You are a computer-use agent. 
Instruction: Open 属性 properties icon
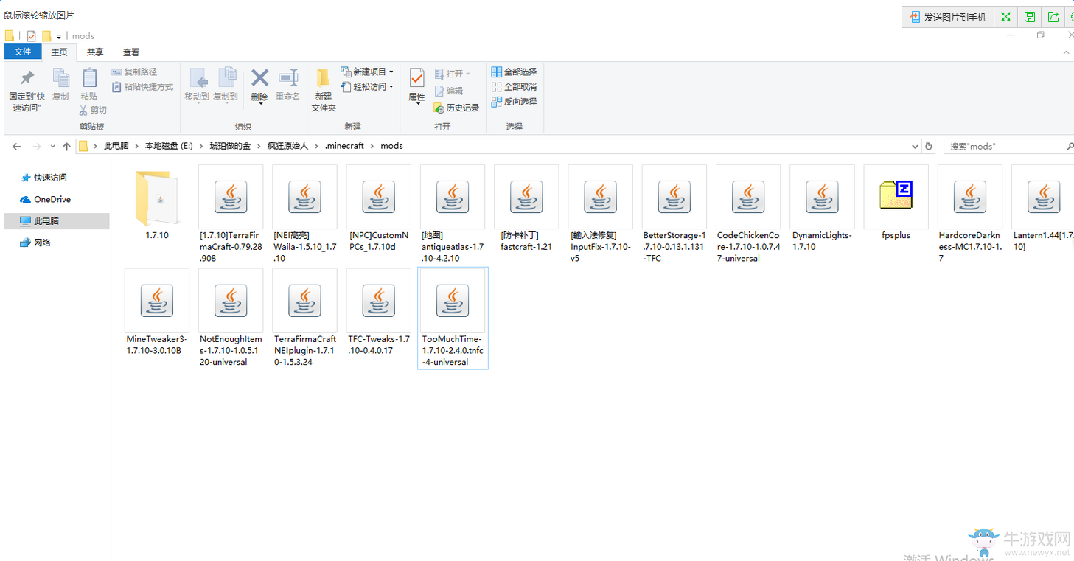point(416,77)
